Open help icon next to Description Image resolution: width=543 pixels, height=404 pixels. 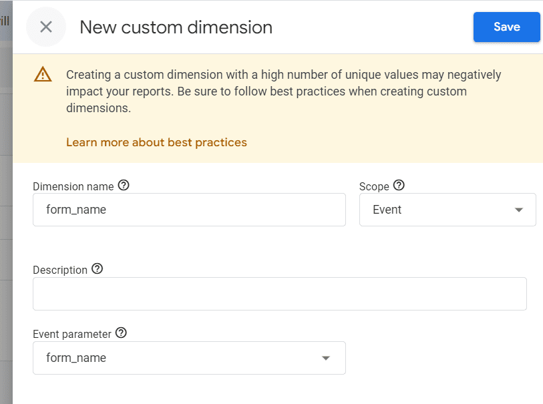pyautogui.click(x=97, y=269)
